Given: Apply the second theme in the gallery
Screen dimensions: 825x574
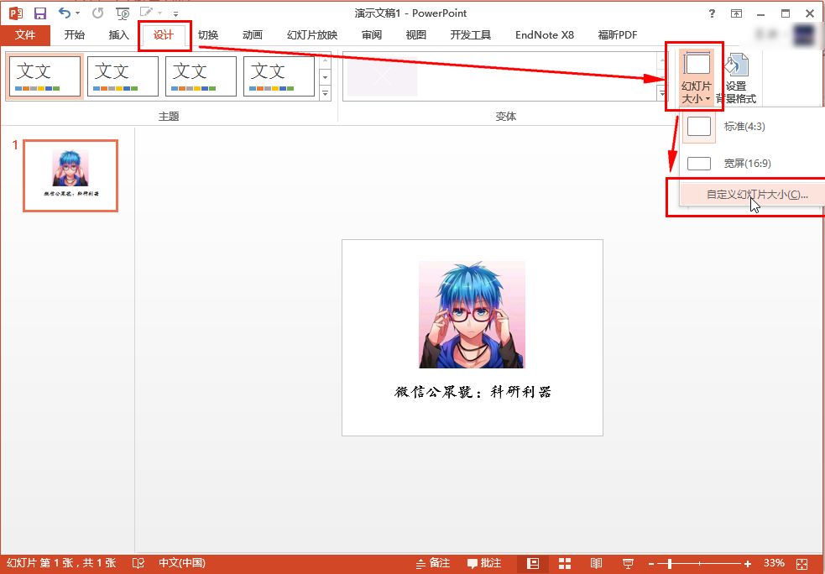Looking at the screenshot, I should [x=123, y=76].
